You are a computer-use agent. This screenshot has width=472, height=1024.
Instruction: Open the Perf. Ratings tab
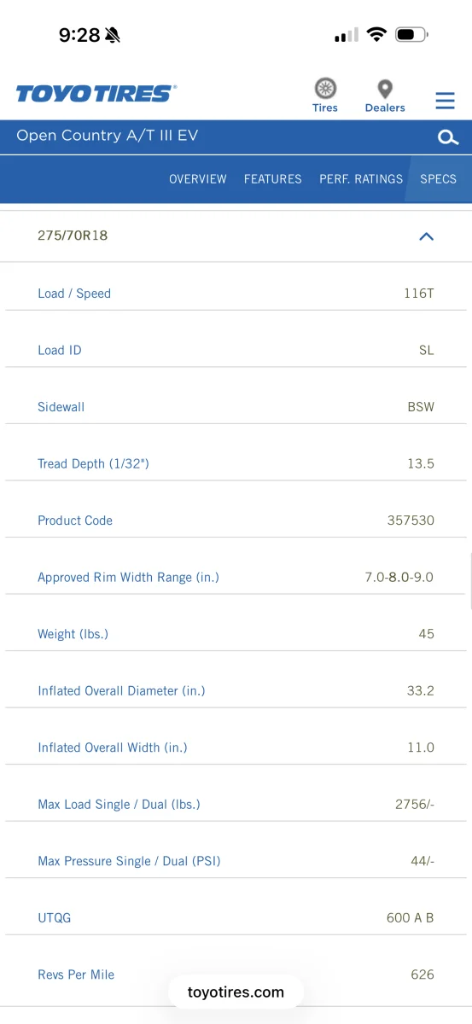[361, 179]
